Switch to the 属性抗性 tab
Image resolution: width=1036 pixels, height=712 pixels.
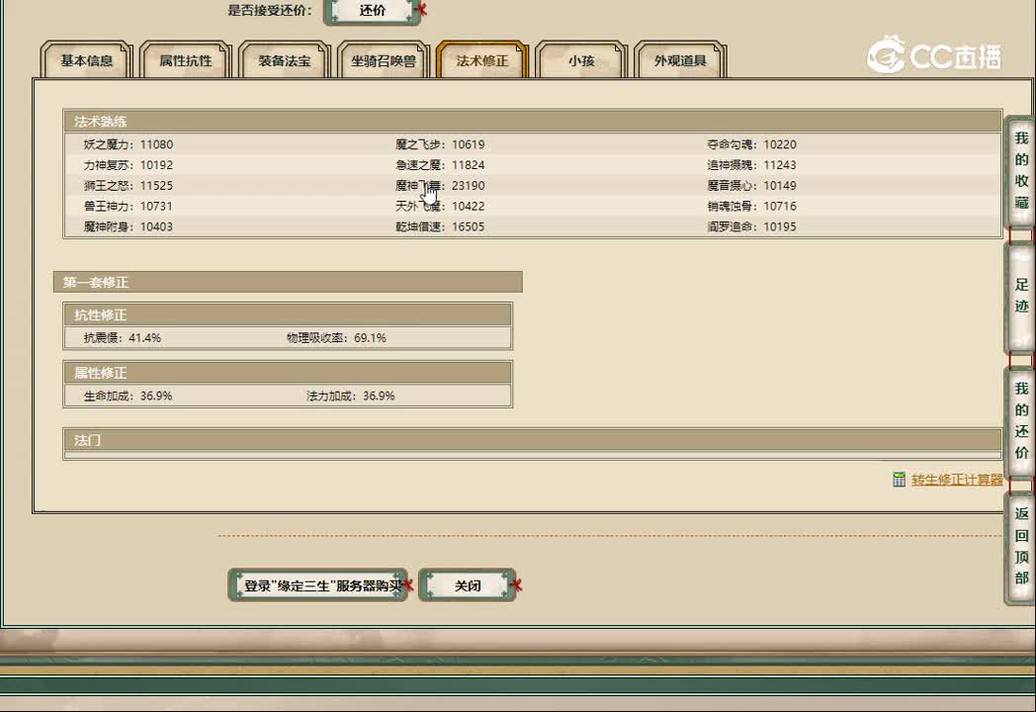[x=187, y=59]
